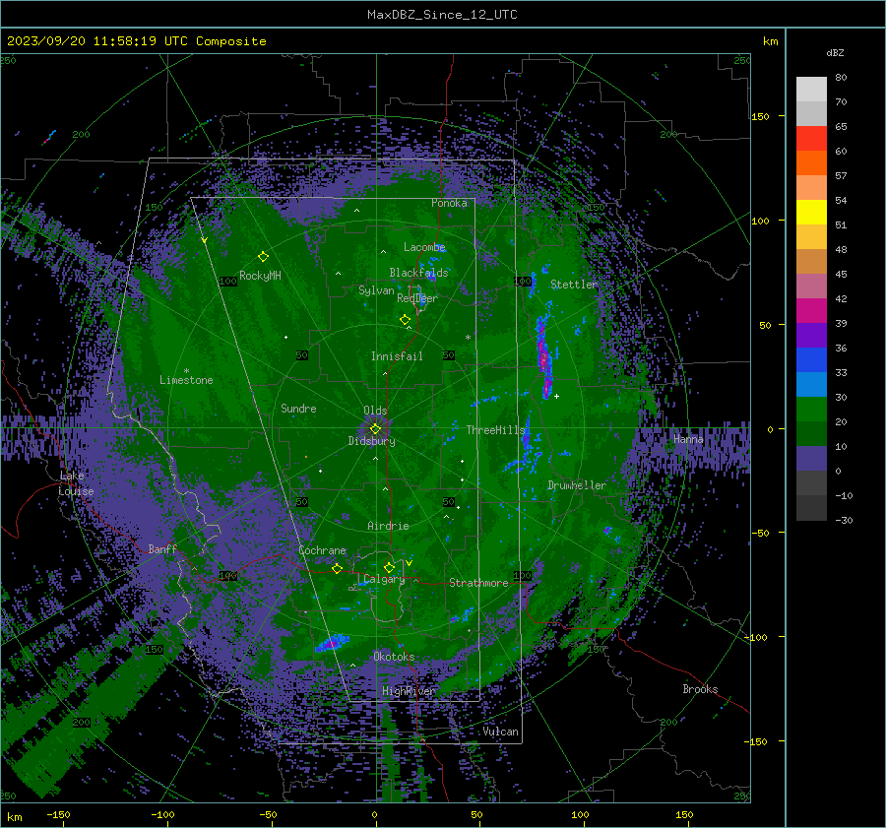
Task: Click the 2023/09/20 11:58:19 UTC timestamp
Action: 97,41
